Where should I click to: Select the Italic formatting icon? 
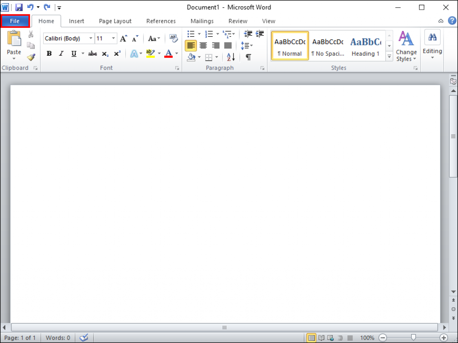click(x=61, y=54)
